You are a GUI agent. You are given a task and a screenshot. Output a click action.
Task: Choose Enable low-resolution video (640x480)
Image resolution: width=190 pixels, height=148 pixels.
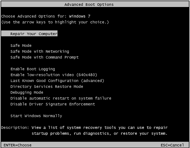point(54,75)
